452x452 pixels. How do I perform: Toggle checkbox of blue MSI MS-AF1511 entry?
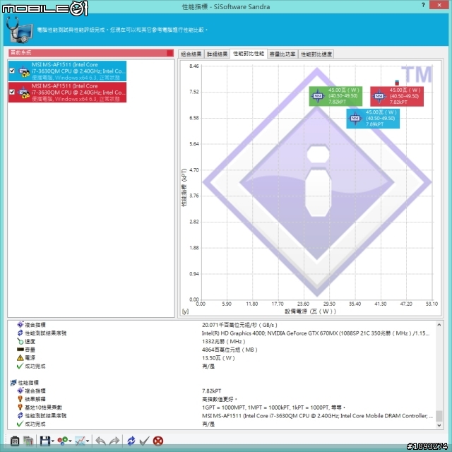[x=12, y=71]
